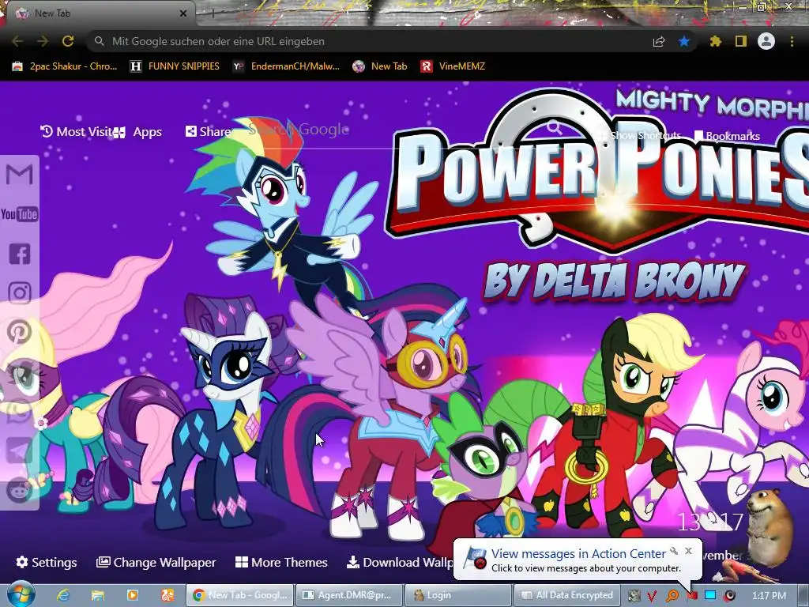Open the 1:17 PM taskbar clock

769,596
